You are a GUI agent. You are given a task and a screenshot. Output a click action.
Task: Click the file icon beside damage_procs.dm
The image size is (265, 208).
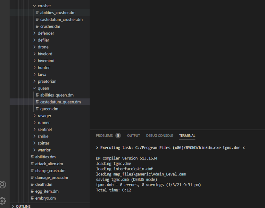[32, 177]
